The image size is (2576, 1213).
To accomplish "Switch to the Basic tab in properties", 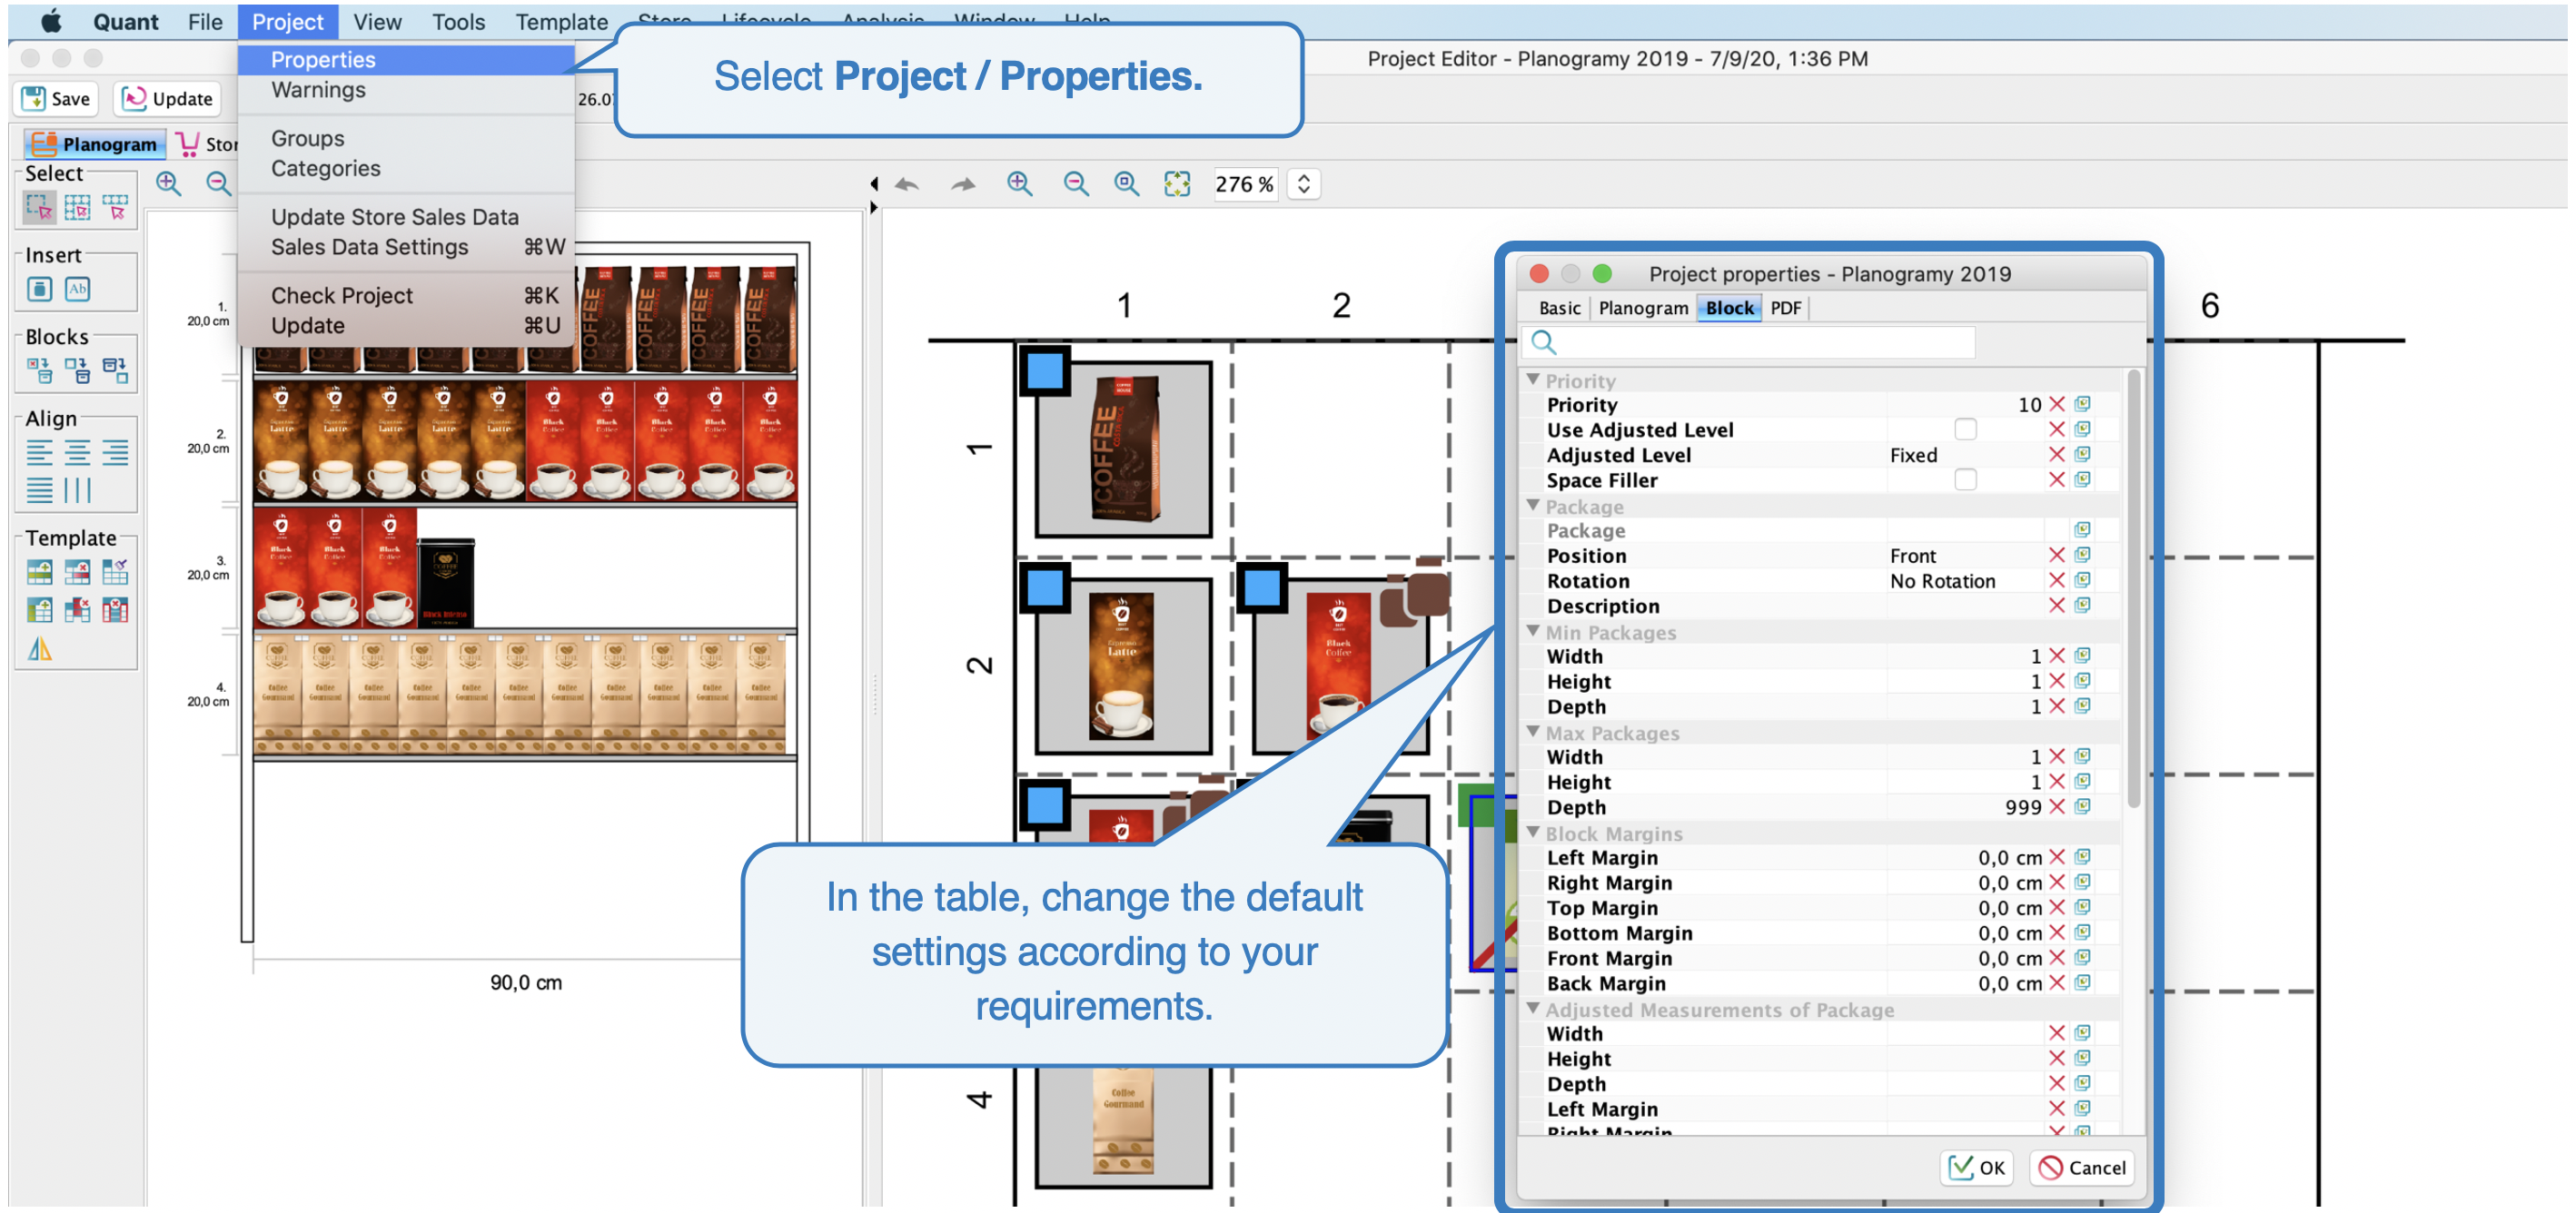I will tap(1559, 308).
